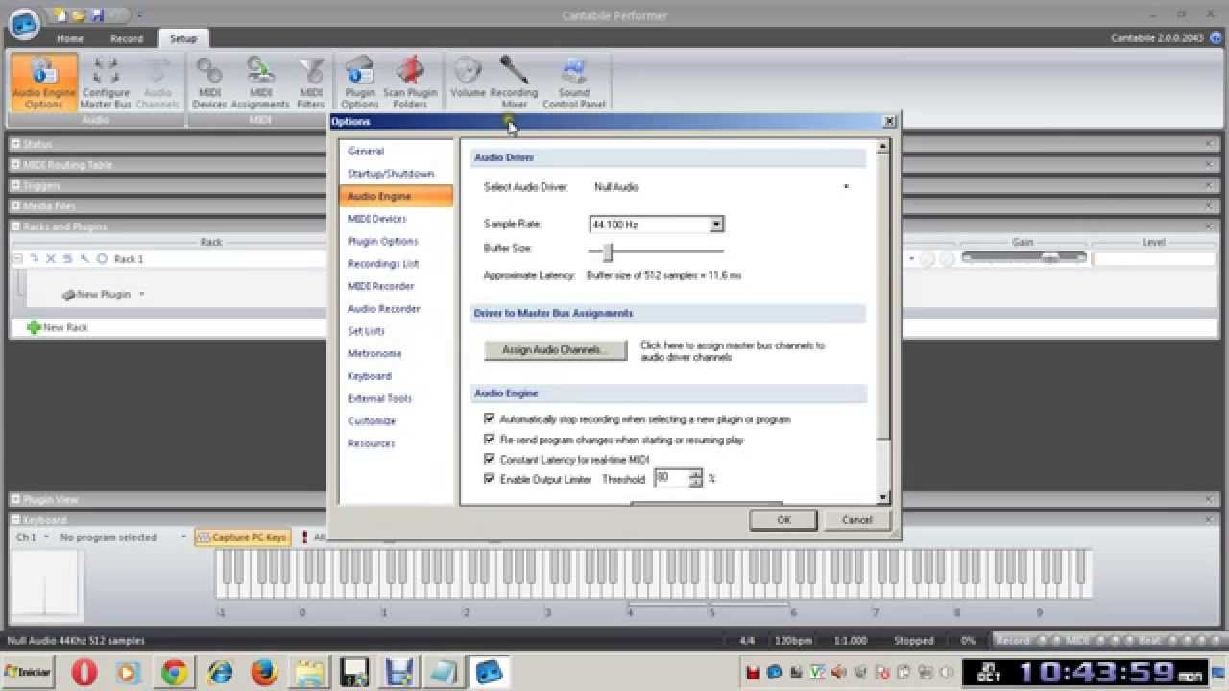1229x691 pixels.
Task: Expand the Triggers panel
Action: click(16, 185)
